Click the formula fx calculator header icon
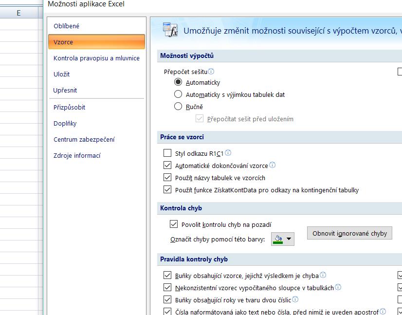 pyautogui.click(x=170, y=30)
